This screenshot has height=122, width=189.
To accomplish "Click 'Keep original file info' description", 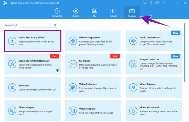I will (x=37, y=43).
